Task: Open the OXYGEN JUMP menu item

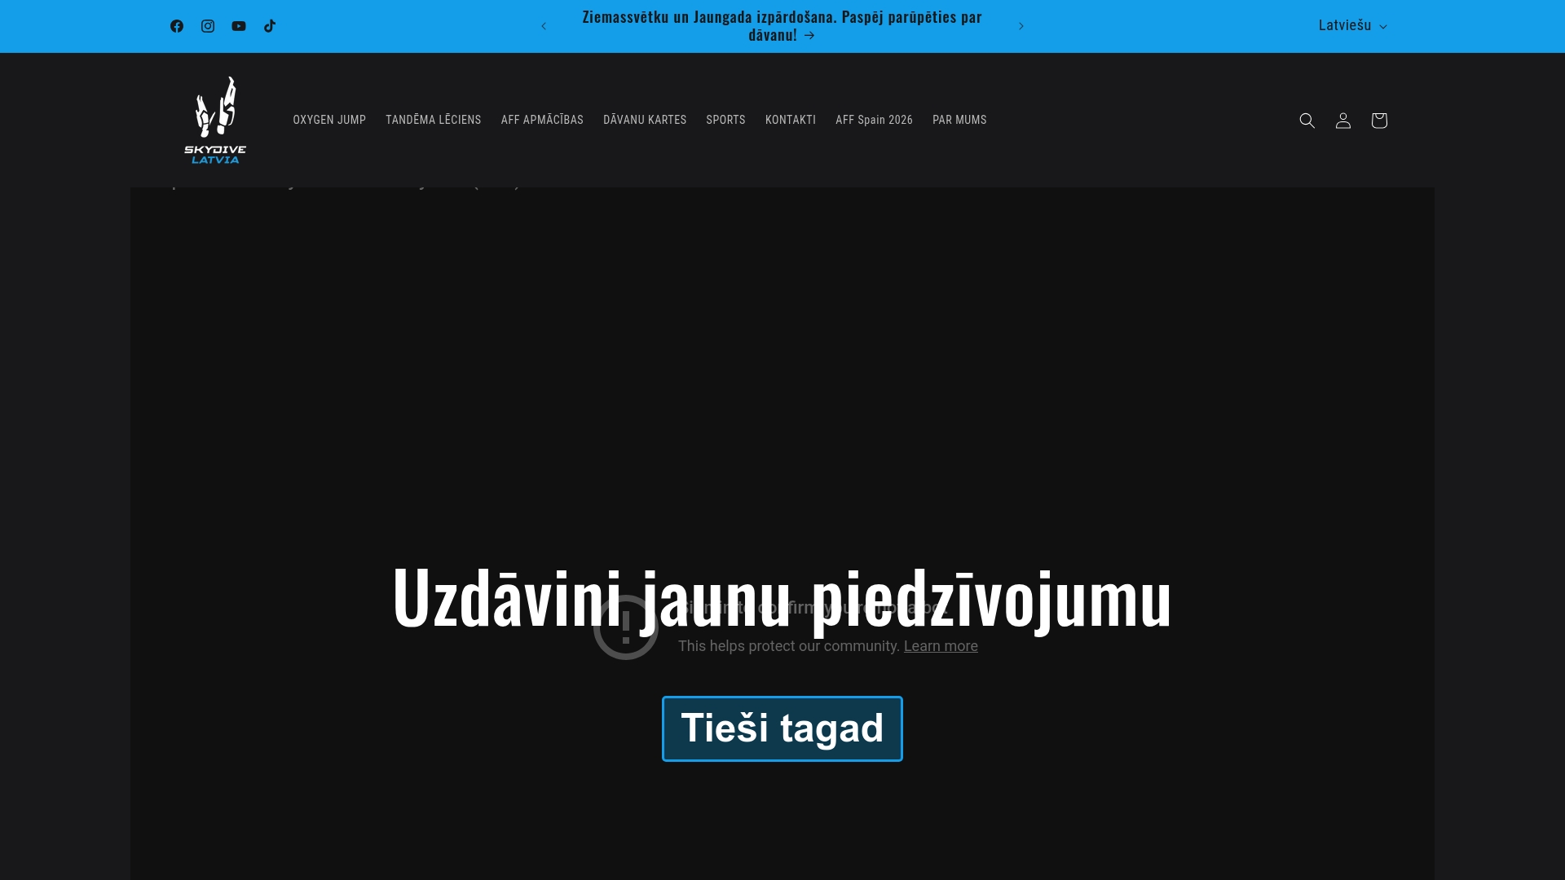Action: click(329, 120)
